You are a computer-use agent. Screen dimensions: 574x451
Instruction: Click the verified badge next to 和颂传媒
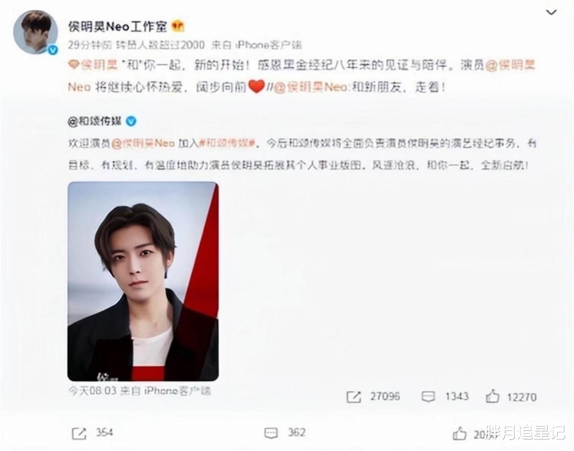(131, 121)
